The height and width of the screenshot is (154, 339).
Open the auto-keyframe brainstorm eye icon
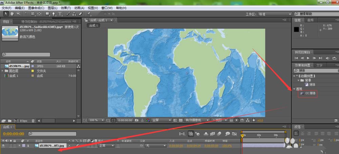(x=227, y=134)
